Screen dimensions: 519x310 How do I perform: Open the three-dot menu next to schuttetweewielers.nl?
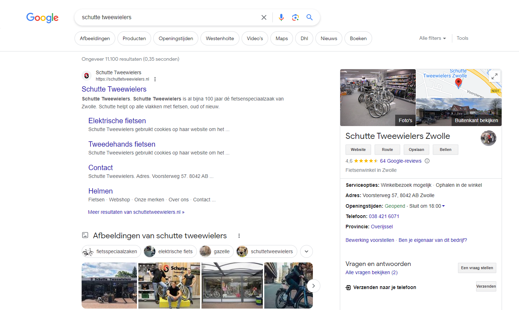click(155, 79)
